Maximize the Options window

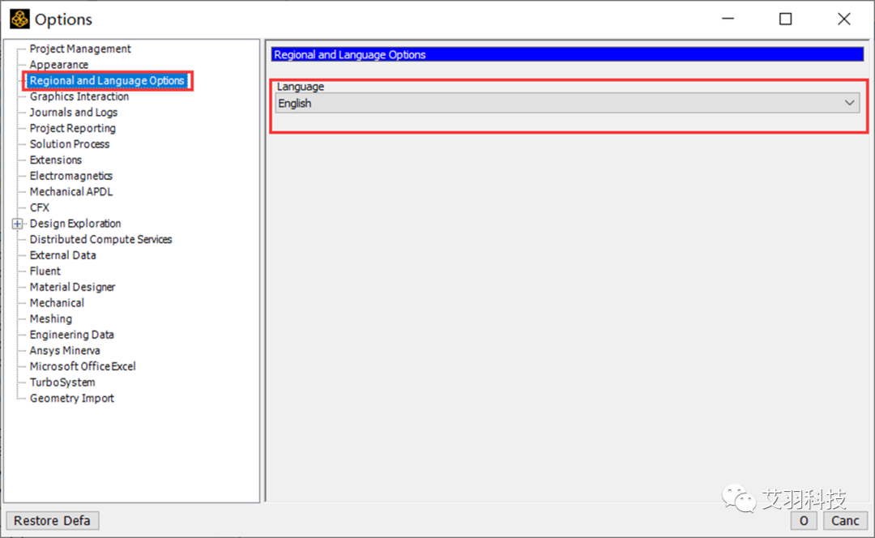tap(786, 19)
